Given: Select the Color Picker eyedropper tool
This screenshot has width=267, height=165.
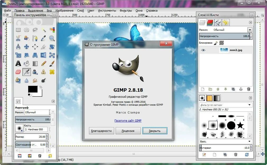Looking at the screenshot, I should [44, 38].
